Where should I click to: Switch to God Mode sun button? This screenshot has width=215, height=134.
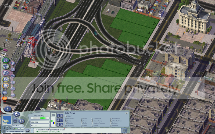point(8,109)
